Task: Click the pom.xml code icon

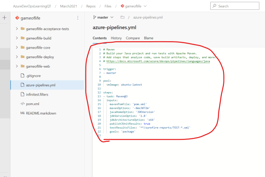Action: [23, 104]
